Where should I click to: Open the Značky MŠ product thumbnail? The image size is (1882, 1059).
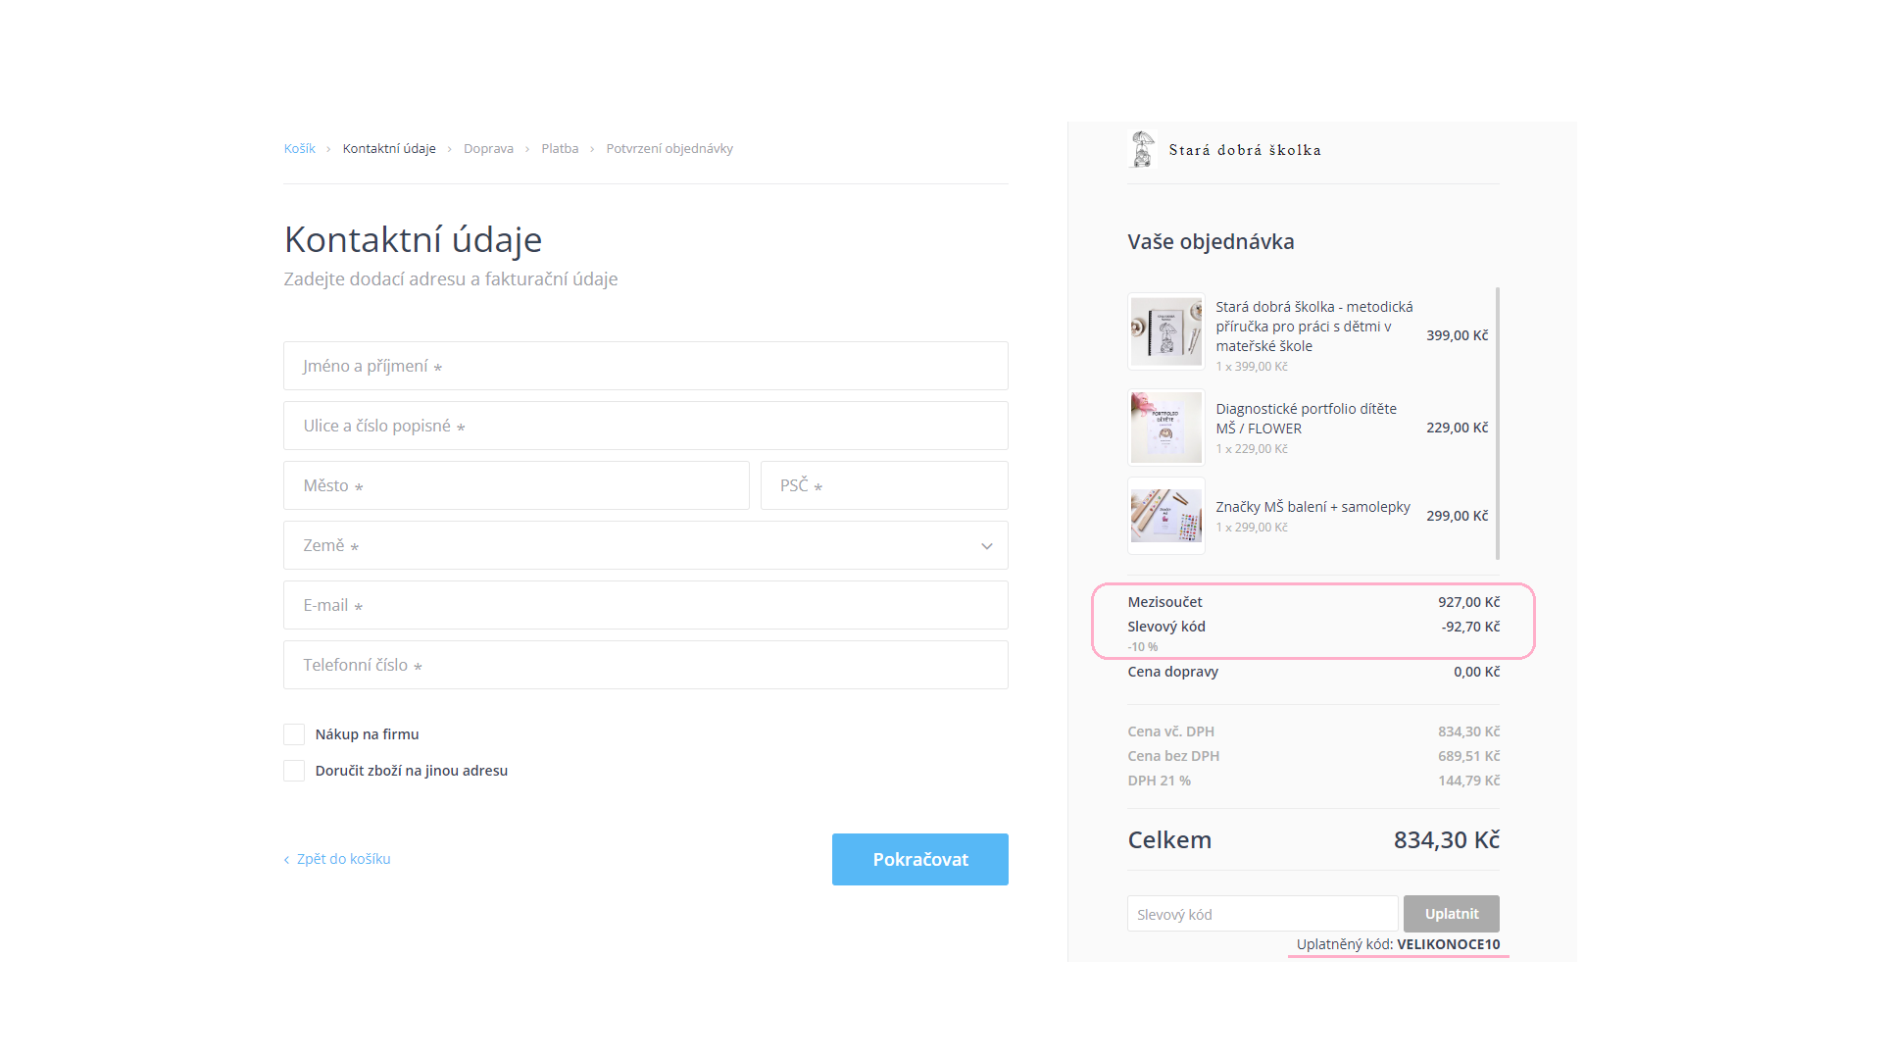click(x=1165, y=516)
